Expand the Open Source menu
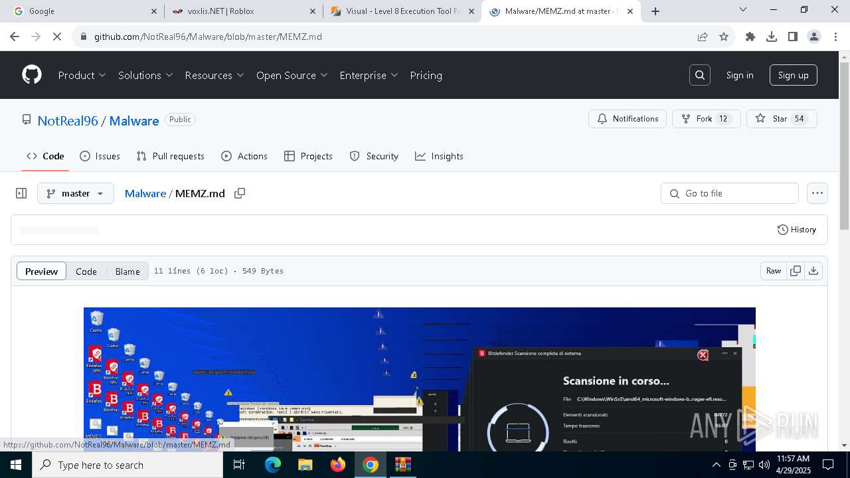 click(292, 75)
